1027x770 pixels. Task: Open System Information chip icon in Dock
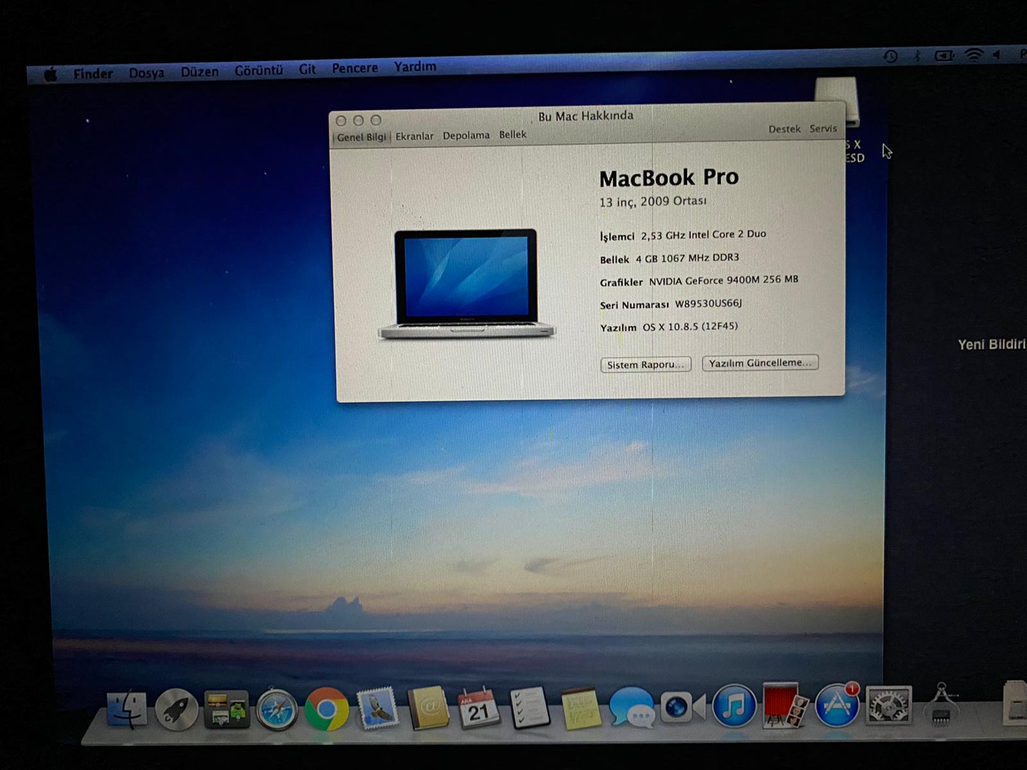[x=941, y=704]
